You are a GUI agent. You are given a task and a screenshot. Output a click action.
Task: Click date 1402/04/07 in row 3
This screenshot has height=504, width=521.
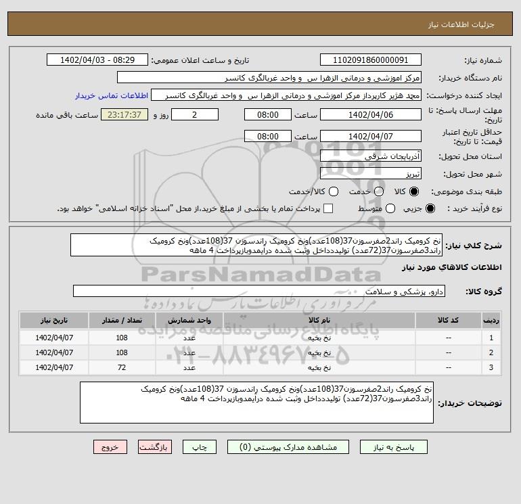click(x=54, y=368)
